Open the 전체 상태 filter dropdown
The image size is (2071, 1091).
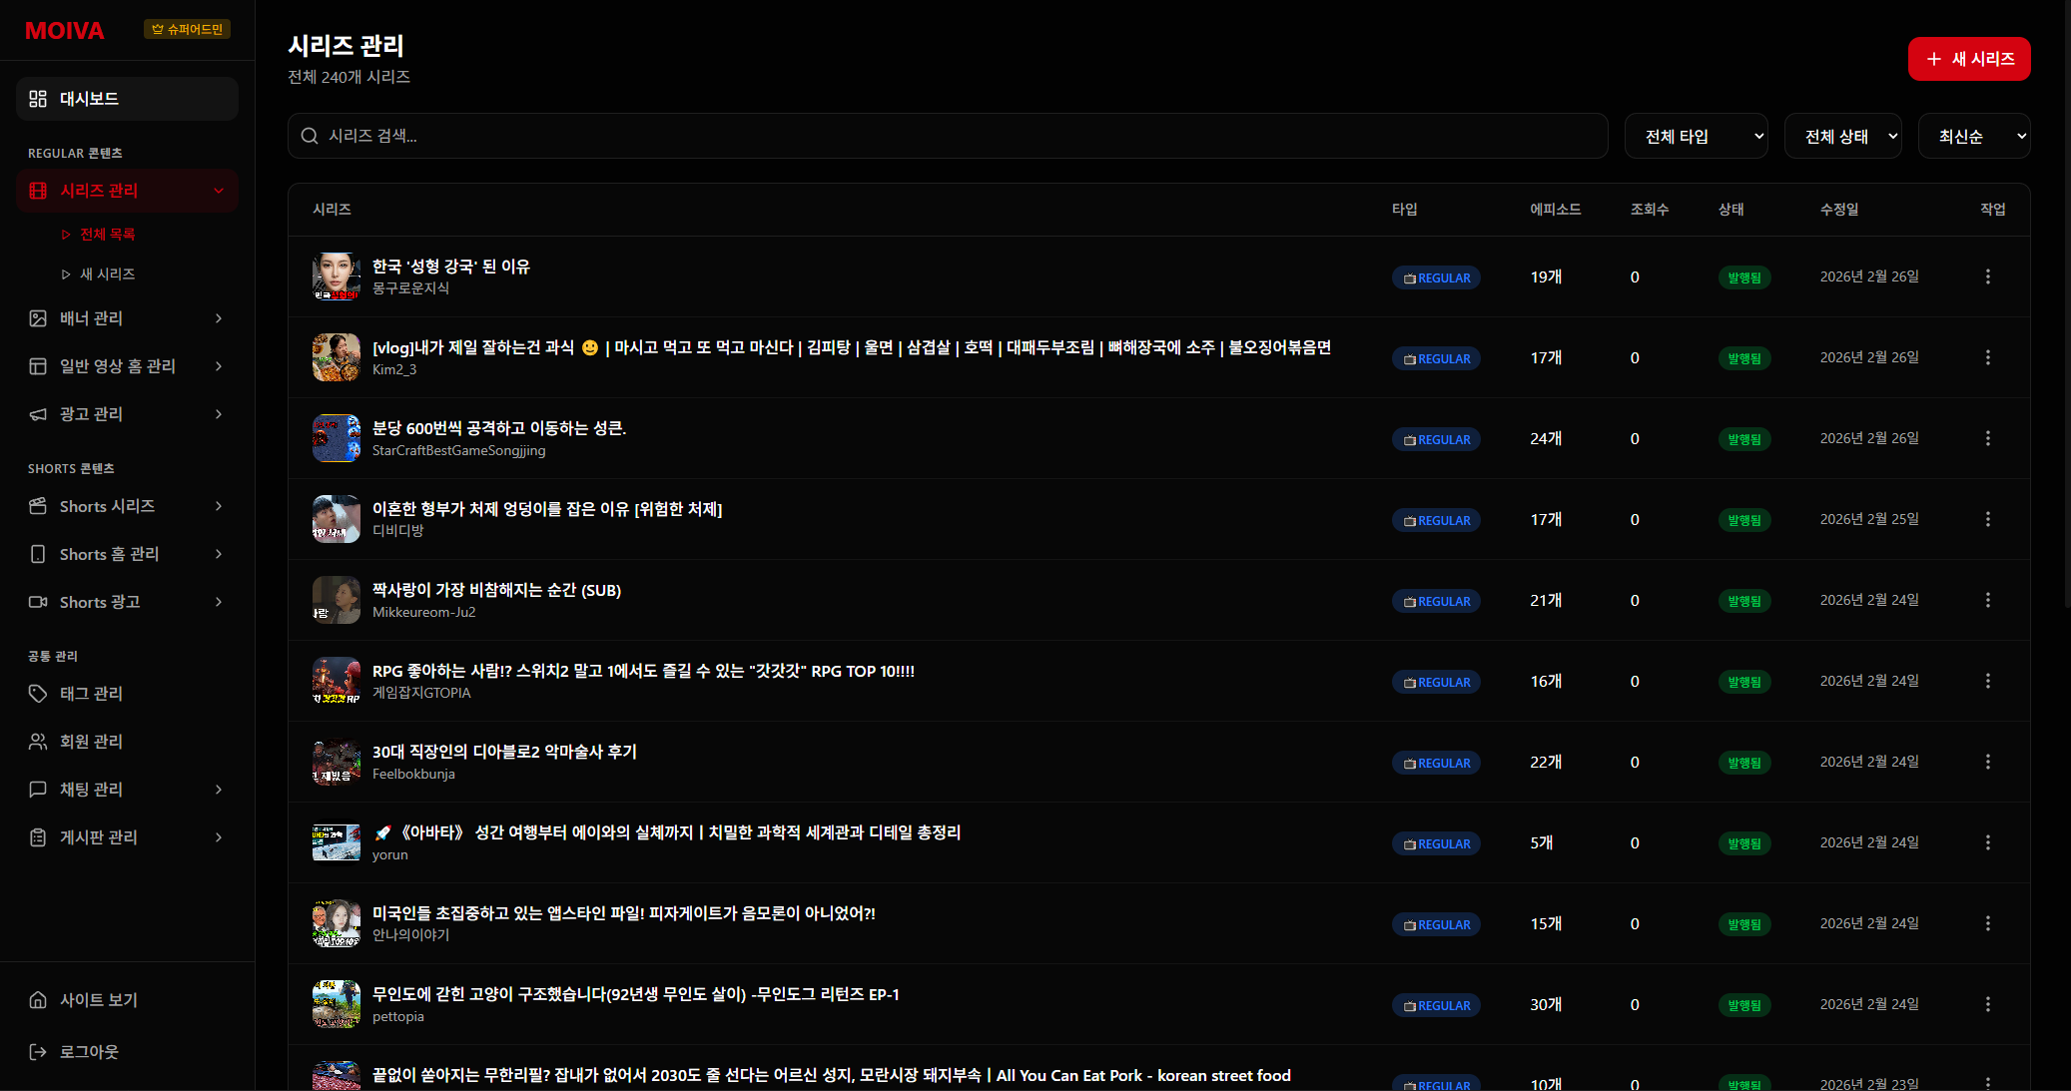[x=1842, y=137]
